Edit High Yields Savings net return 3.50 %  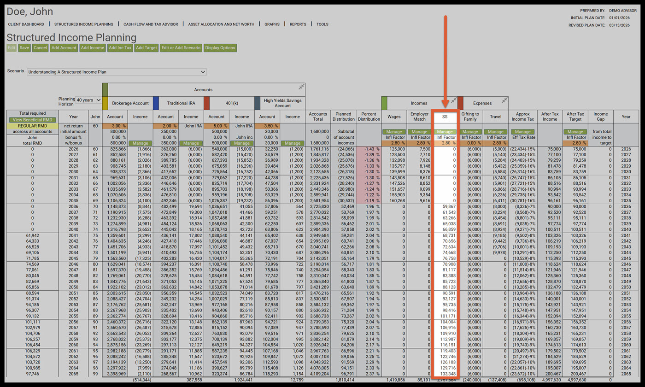[x=267, y=126]
